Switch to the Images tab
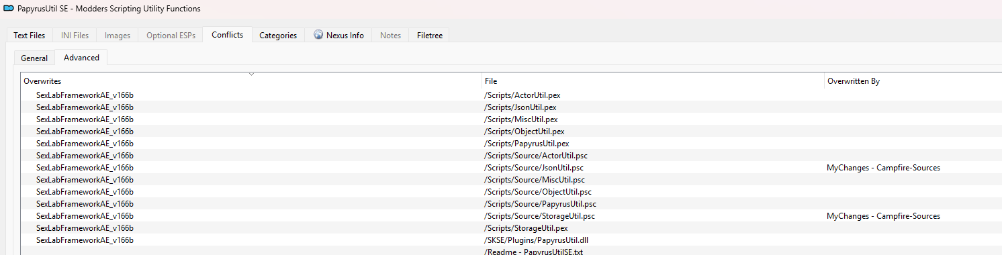Image resolution: width=1002 pixels, height=255 pixels. pyautogui.click(x=118, y=36)
